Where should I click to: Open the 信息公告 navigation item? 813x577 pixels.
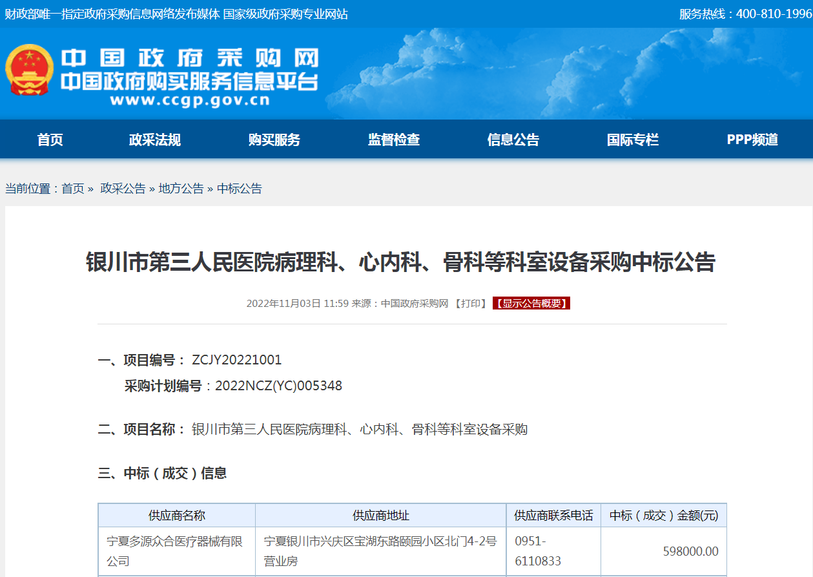tap(513, 140)
